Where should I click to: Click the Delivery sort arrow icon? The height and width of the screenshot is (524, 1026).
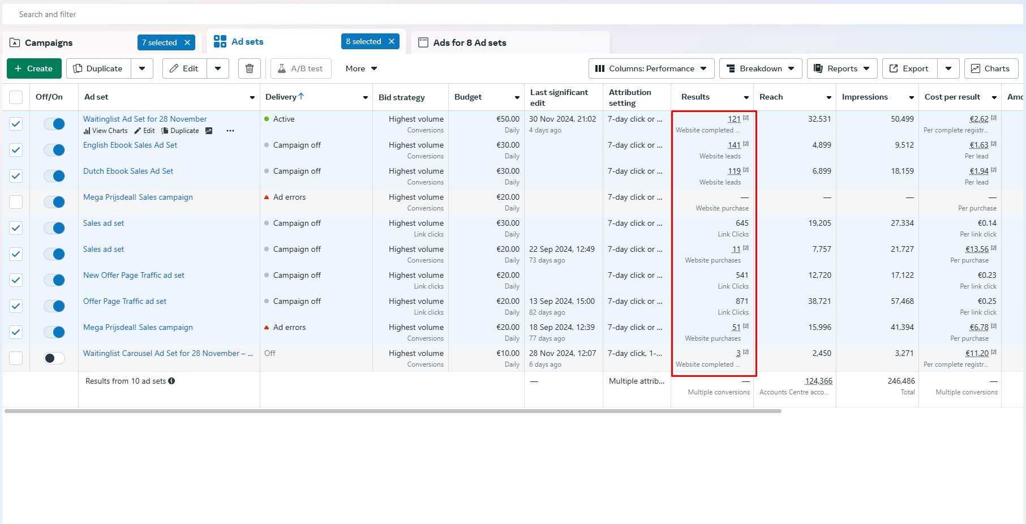[x=301, y=96]
